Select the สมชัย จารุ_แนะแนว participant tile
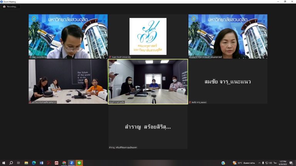Image resolution: width=296 pixels, height=166 pixels. pyautogui.click(x=228, y=82)
